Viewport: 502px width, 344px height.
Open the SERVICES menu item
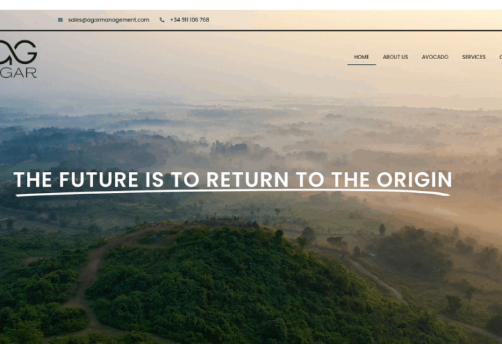[x=474, y=57]
